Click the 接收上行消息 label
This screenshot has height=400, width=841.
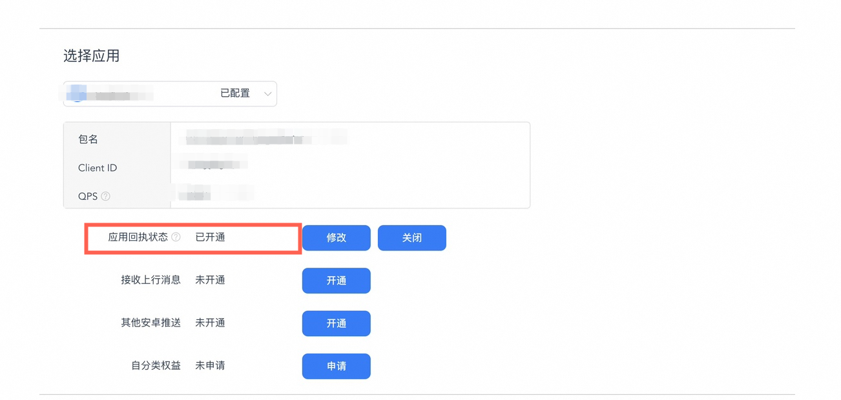(x=151, y=280)
